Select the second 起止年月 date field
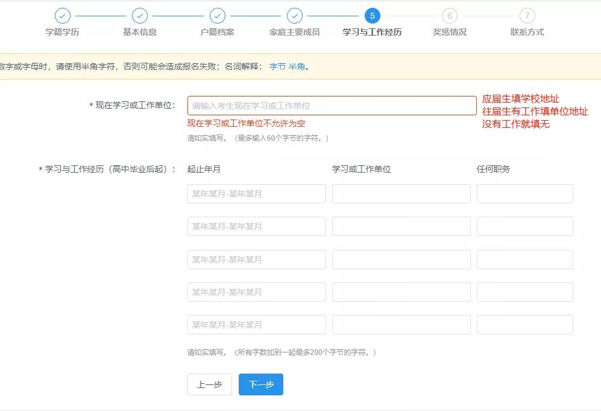The width and height of the screenshot is (601, 411). [x=256, y=226]
